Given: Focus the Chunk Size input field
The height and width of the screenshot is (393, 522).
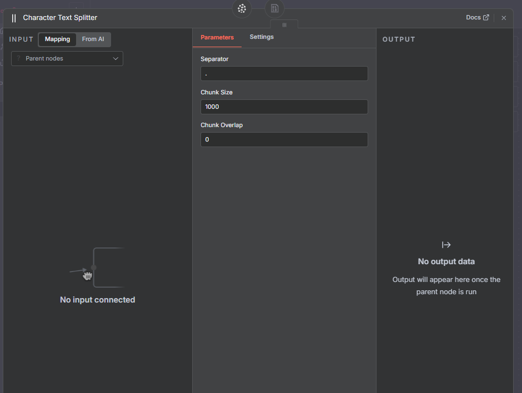Looking at the screenshot, I should pyautogui.click(x=284, y=107).
